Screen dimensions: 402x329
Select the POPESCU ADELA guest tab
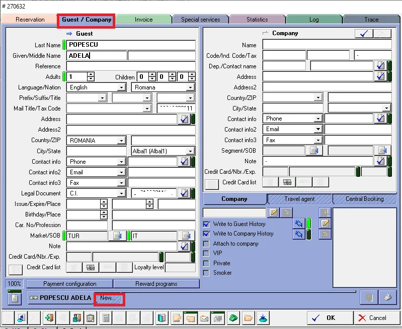(x=60, y=298)
